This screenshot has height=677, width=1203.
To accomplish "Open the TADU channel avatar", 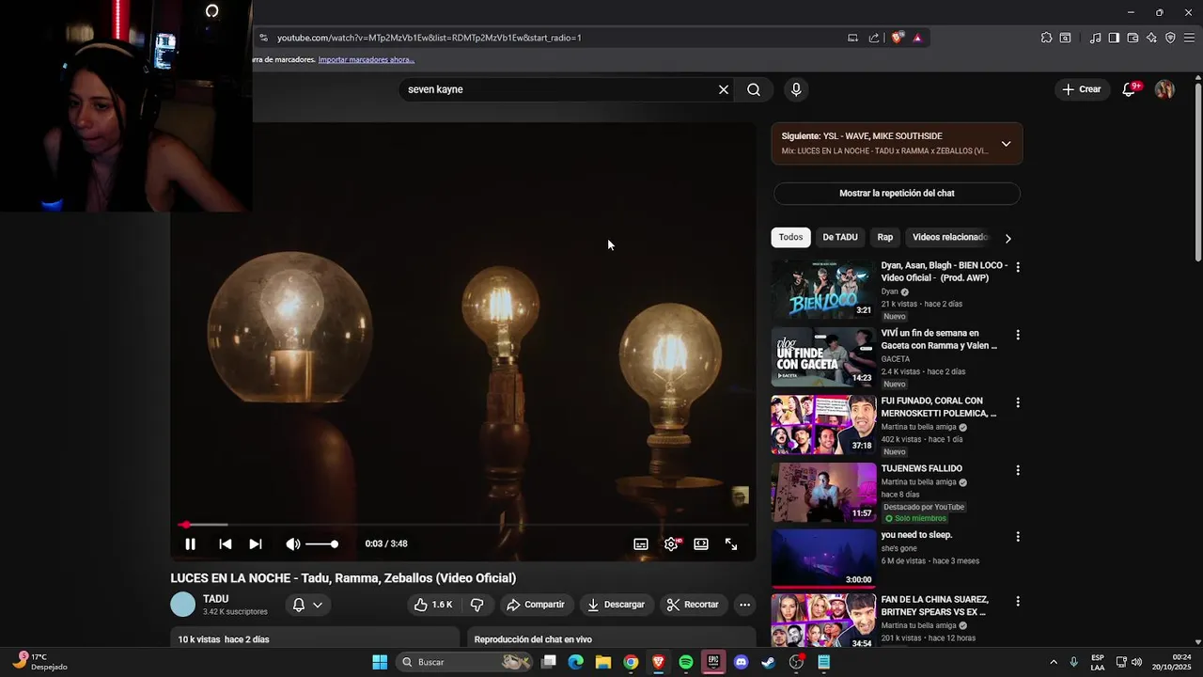I will pos(183,605).
